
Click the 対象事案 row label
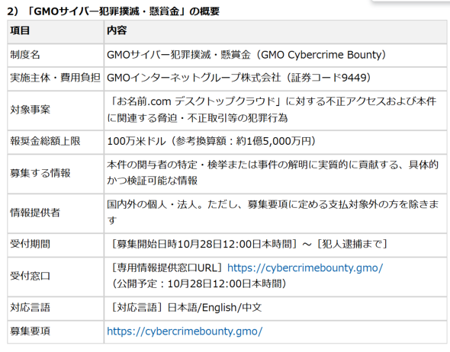coord(30,110)
